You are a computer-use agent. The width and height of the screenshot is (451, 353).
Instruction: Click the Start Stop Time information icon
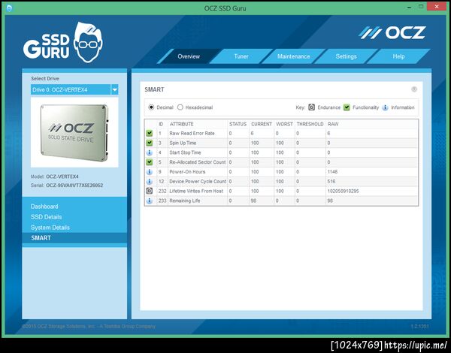[x=150, y=152]
